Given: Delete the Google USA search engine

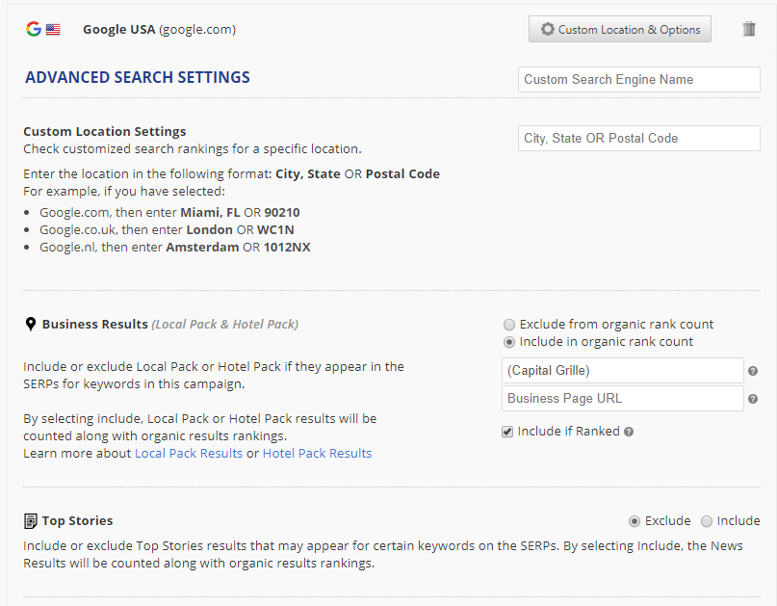Looking at the screenshot, I should (x=749, y=29).
